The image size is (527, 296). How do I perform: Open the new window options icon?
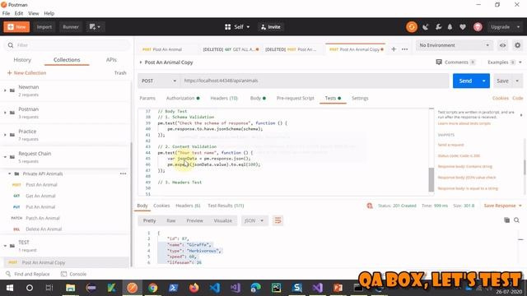[x=95, y=27]
